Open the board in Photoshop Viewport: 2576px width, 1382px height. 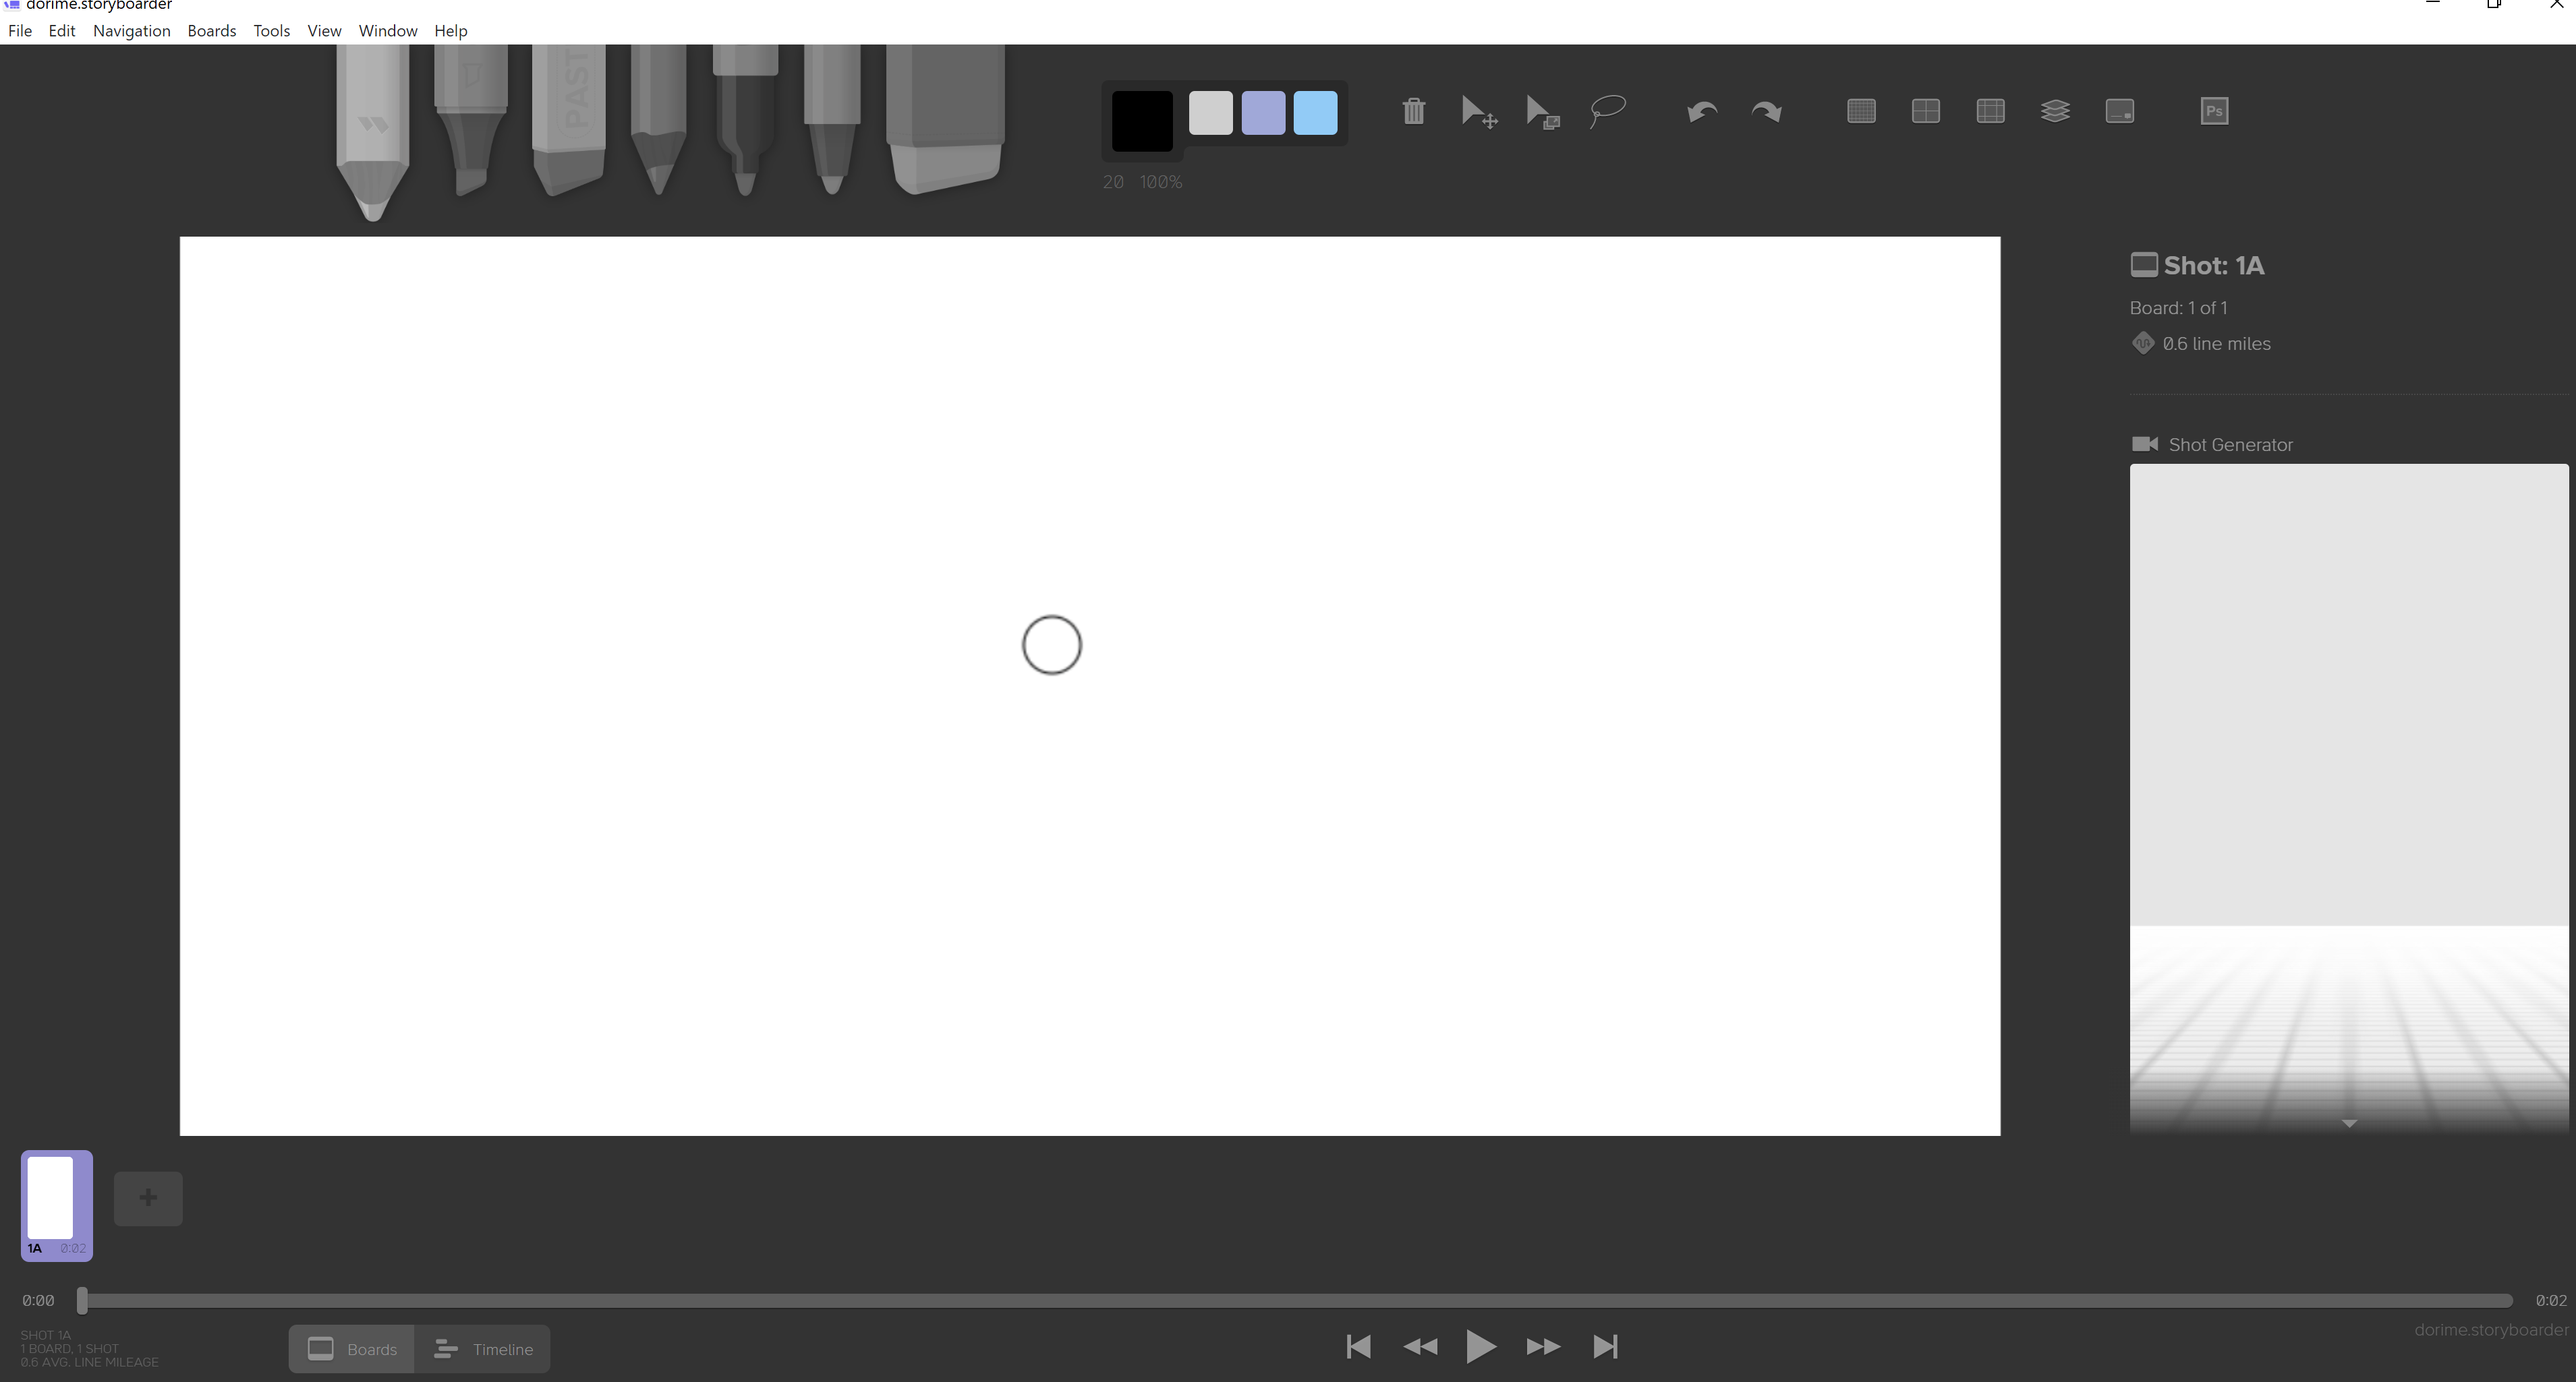coord(2214,111)
